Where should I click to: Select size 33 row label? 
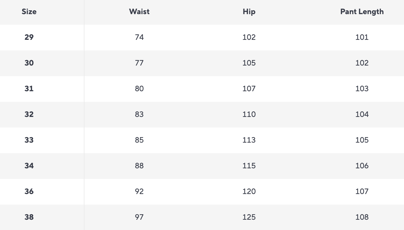pos(29,140)
